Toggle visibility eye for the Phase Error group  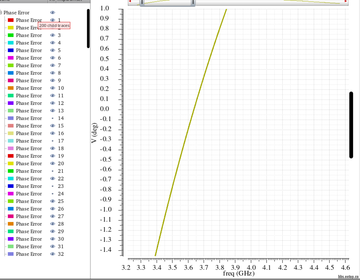[53, 12]
